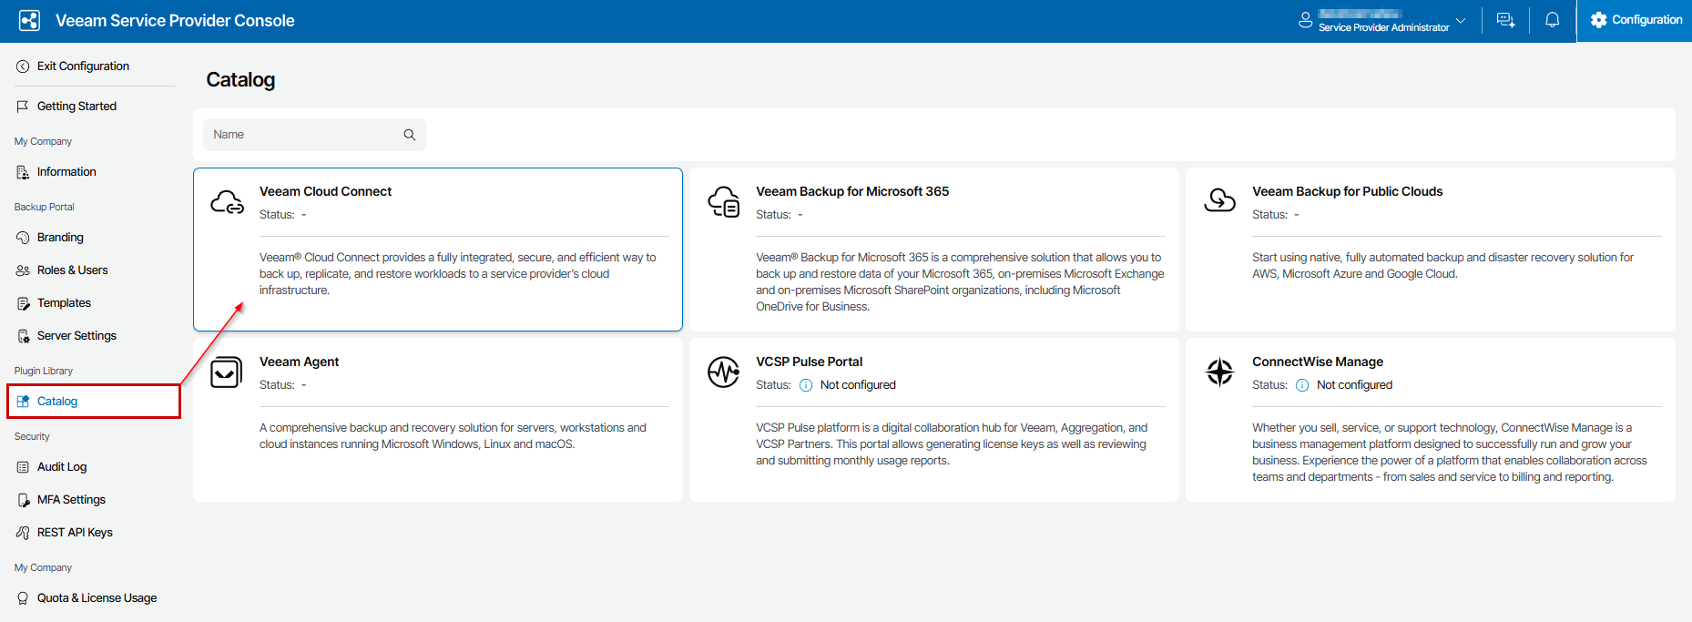Click the search magnifier icon
Viewport: 1692px width, 622px height.
(x=410, y=135)
